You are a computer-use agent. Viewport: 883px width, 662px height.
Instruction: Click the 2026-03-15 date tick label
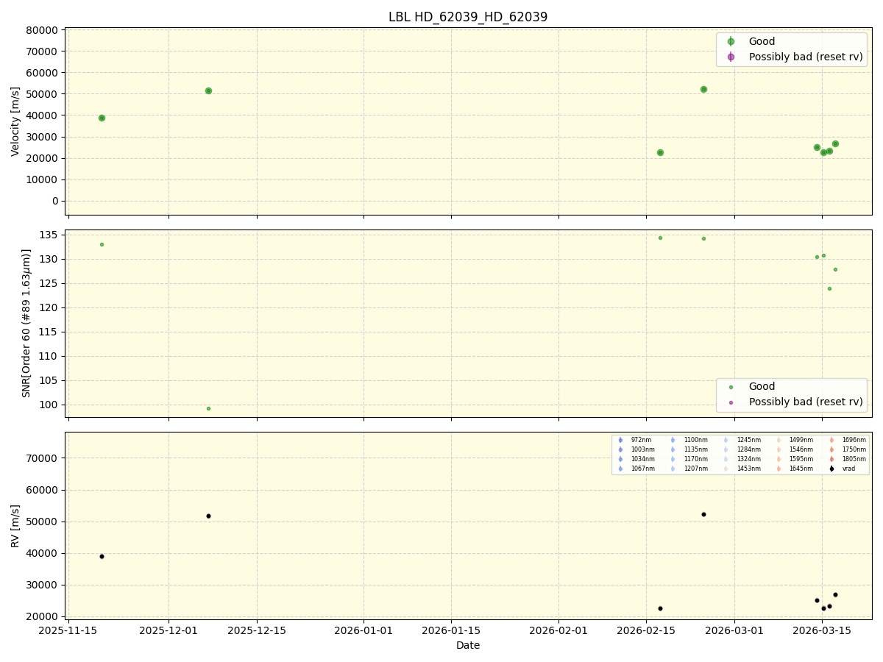tap(822, 630)
